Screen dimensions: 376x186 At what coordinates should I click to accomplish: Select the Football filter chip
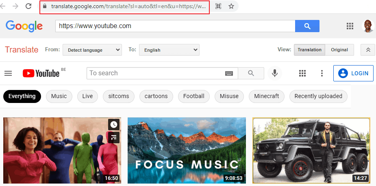tap(194, 96)
